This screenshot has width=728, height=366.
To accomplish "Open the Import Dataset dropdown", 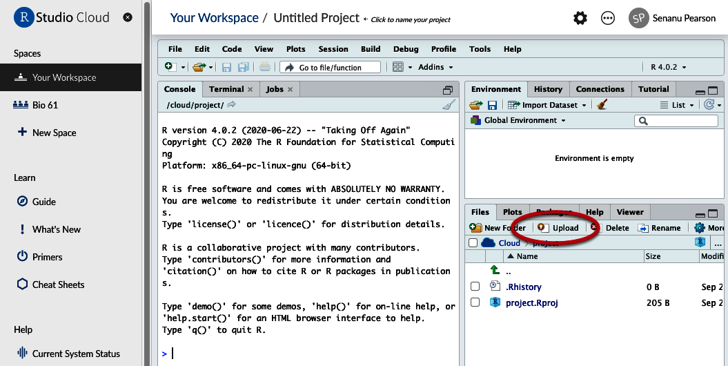I will tap(547, 105).
